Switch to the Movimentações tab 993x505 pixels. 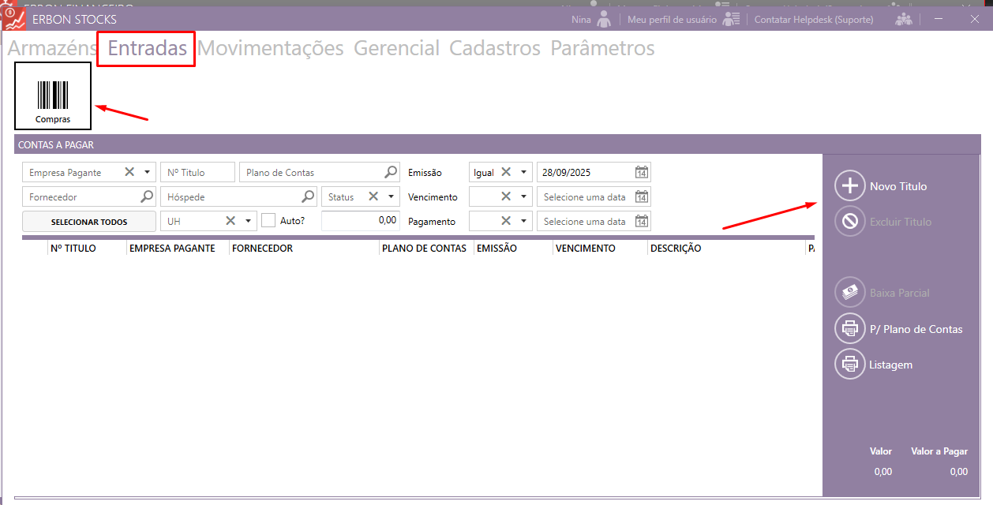point(270,48)
